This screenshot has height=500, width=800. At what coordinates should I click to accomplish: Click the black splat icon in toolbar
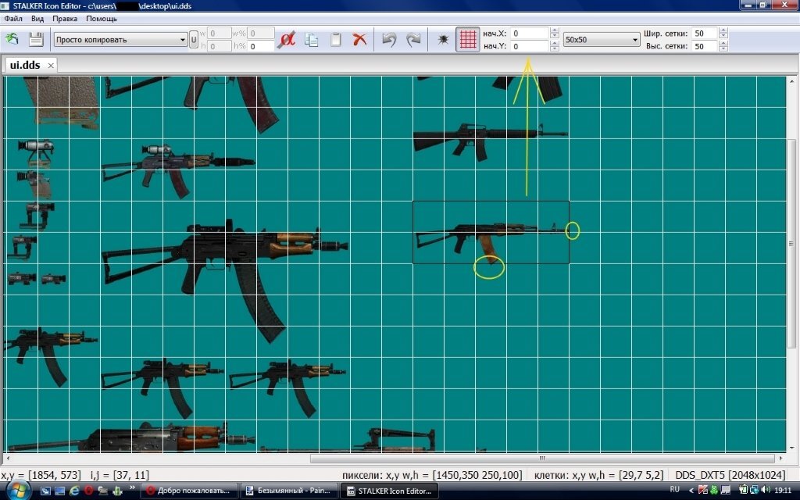[x=443, y=39]
